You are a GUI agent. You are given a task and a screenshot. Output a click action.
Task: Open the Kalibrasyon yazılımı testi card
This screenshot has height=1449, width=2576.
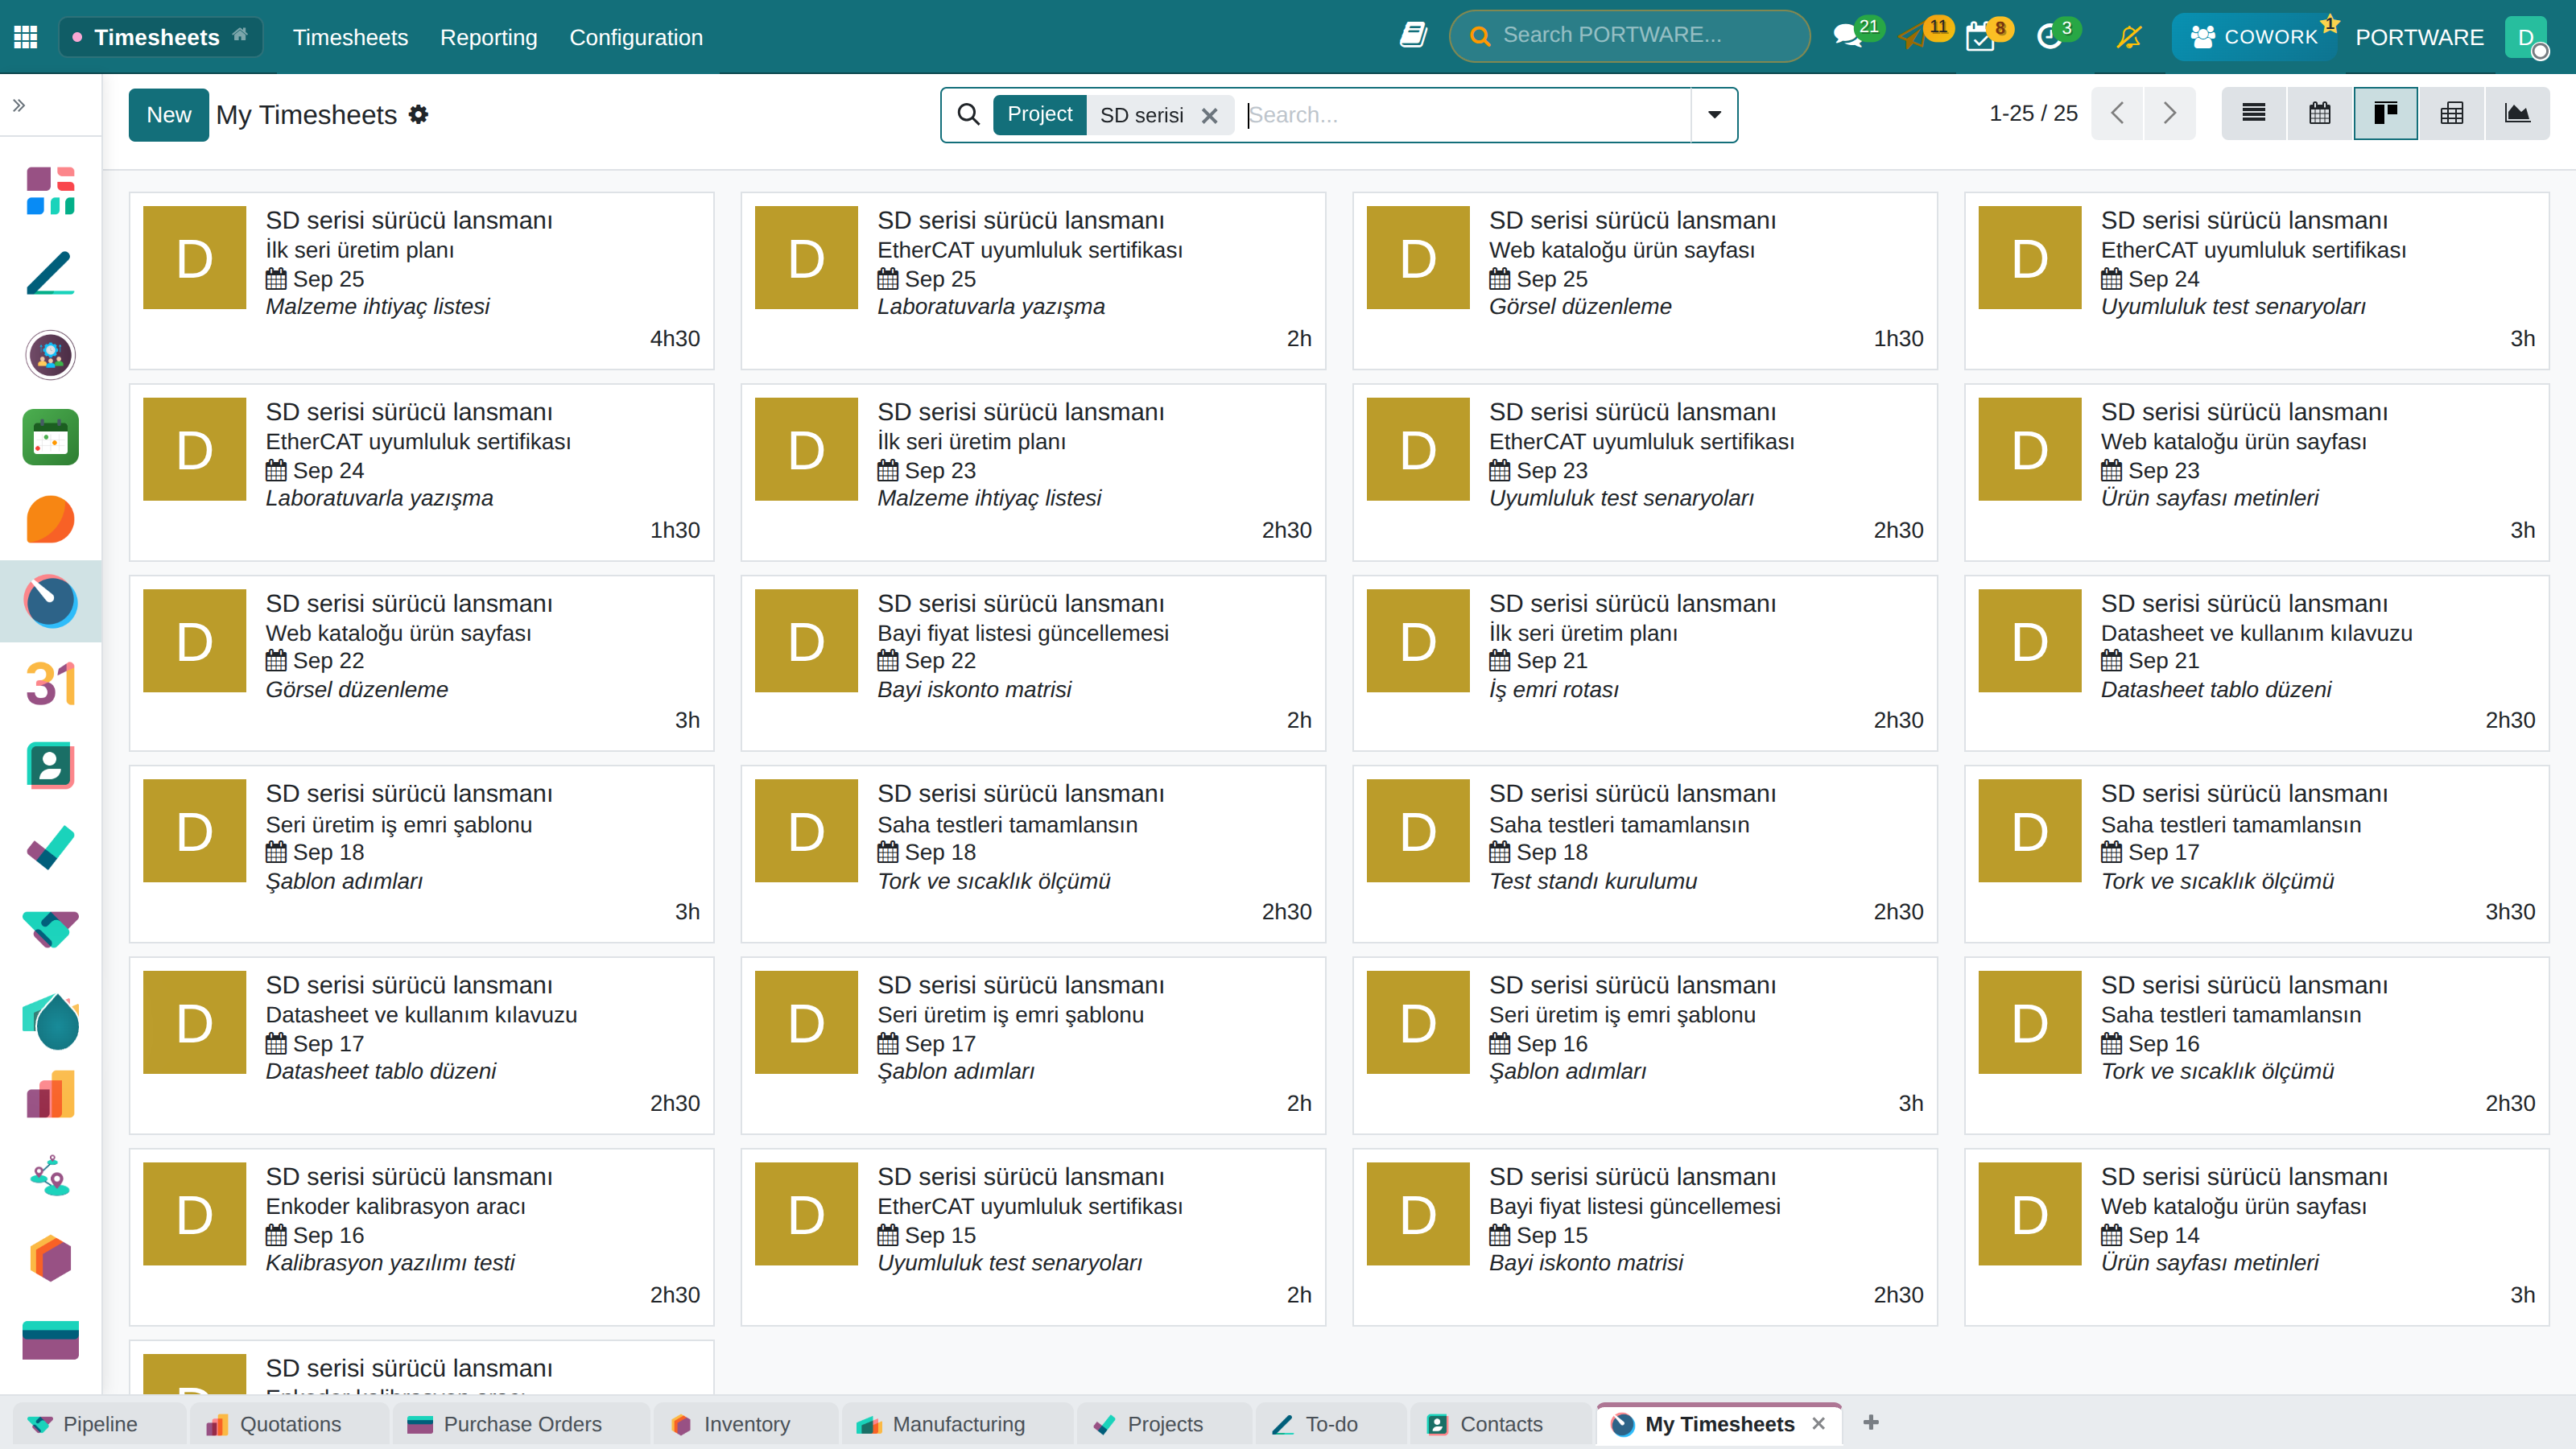click(x=421, y=1237)
